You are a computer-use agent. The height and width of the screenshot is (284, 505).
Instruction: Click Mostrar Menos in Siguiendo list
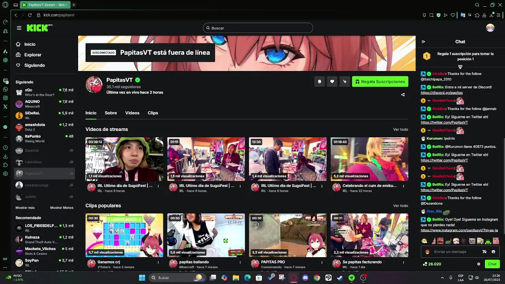pyautogui.click(x=62, y=208)
